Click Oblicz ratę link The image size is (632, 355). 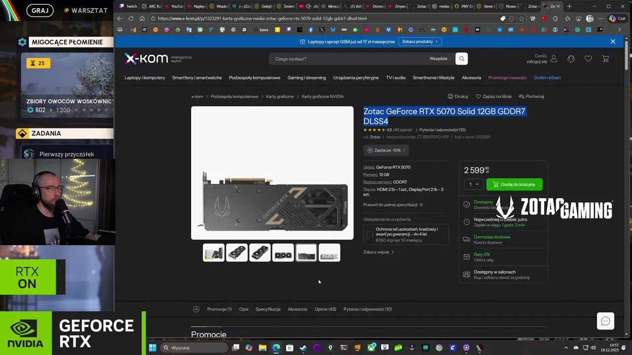click(x=483, y=260)
